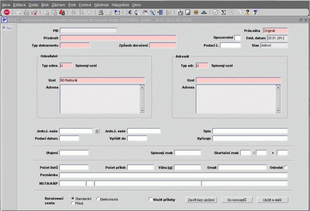The width and height of the screenshot is (310, 211).
Task: Click the envelope with blue arrow icon
Action: (117, 12)
